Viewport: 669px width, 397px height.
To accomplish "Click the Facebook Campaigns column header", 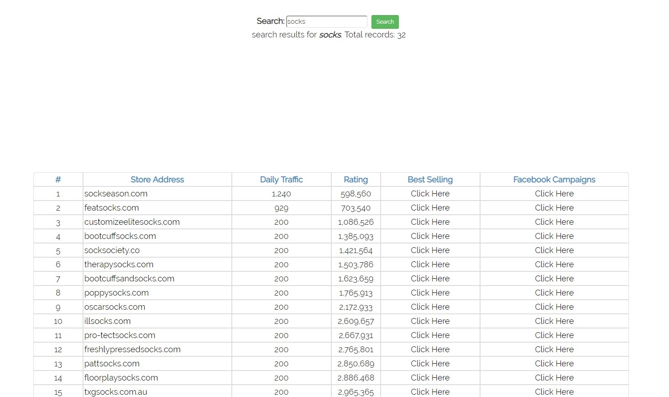I will tap(554, 180).
